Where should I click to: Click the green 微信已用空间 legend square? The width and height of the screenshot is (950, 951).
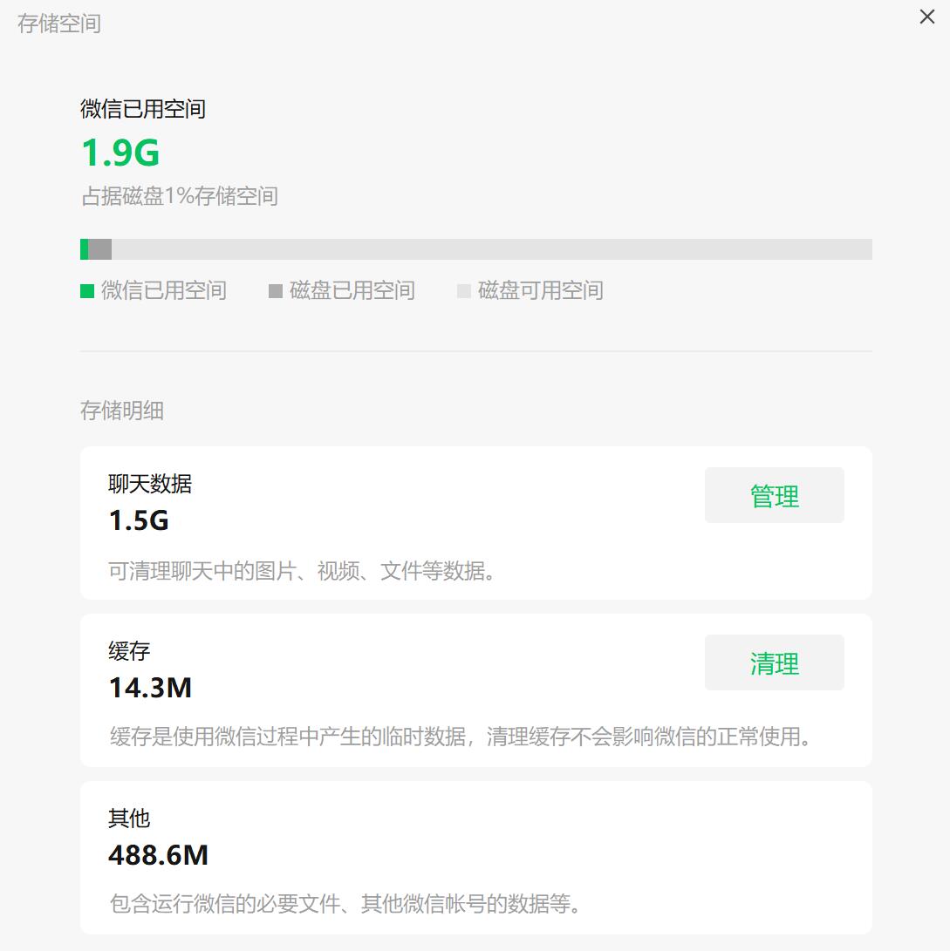(x=87, y=291)
